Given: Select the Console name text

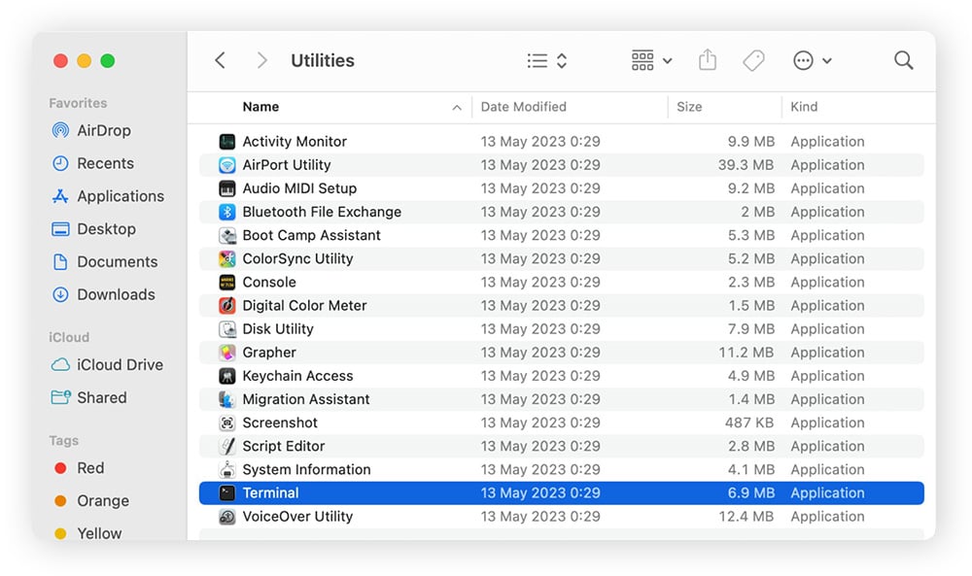Looking at the screenshot, I should point(269,283).
